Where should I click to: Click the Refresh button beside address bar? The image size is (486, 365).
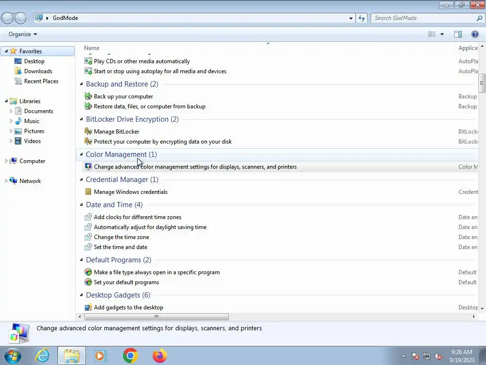(362, 18)
